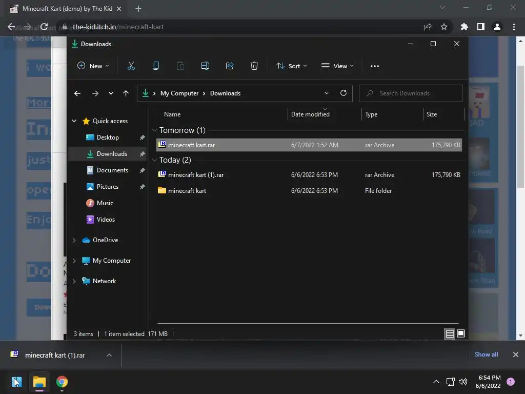
Task: Reload the itch.io page in Chrome
Action: pyautogui.click(x=44, y=27)
